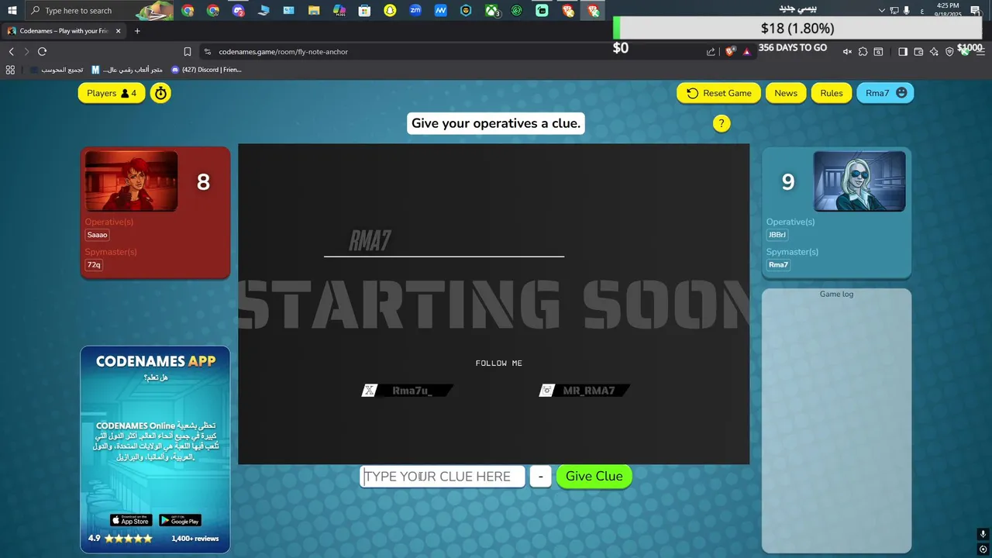
Task: Open the clue number dropdown
Action: tap(540, 476)
